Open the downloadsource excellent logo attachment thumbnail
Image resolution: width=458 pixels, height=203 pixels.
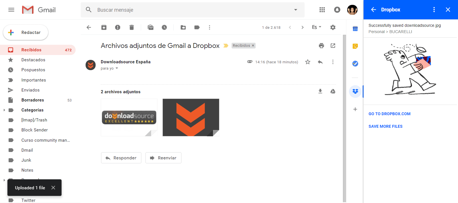click(x=129, y=117)
